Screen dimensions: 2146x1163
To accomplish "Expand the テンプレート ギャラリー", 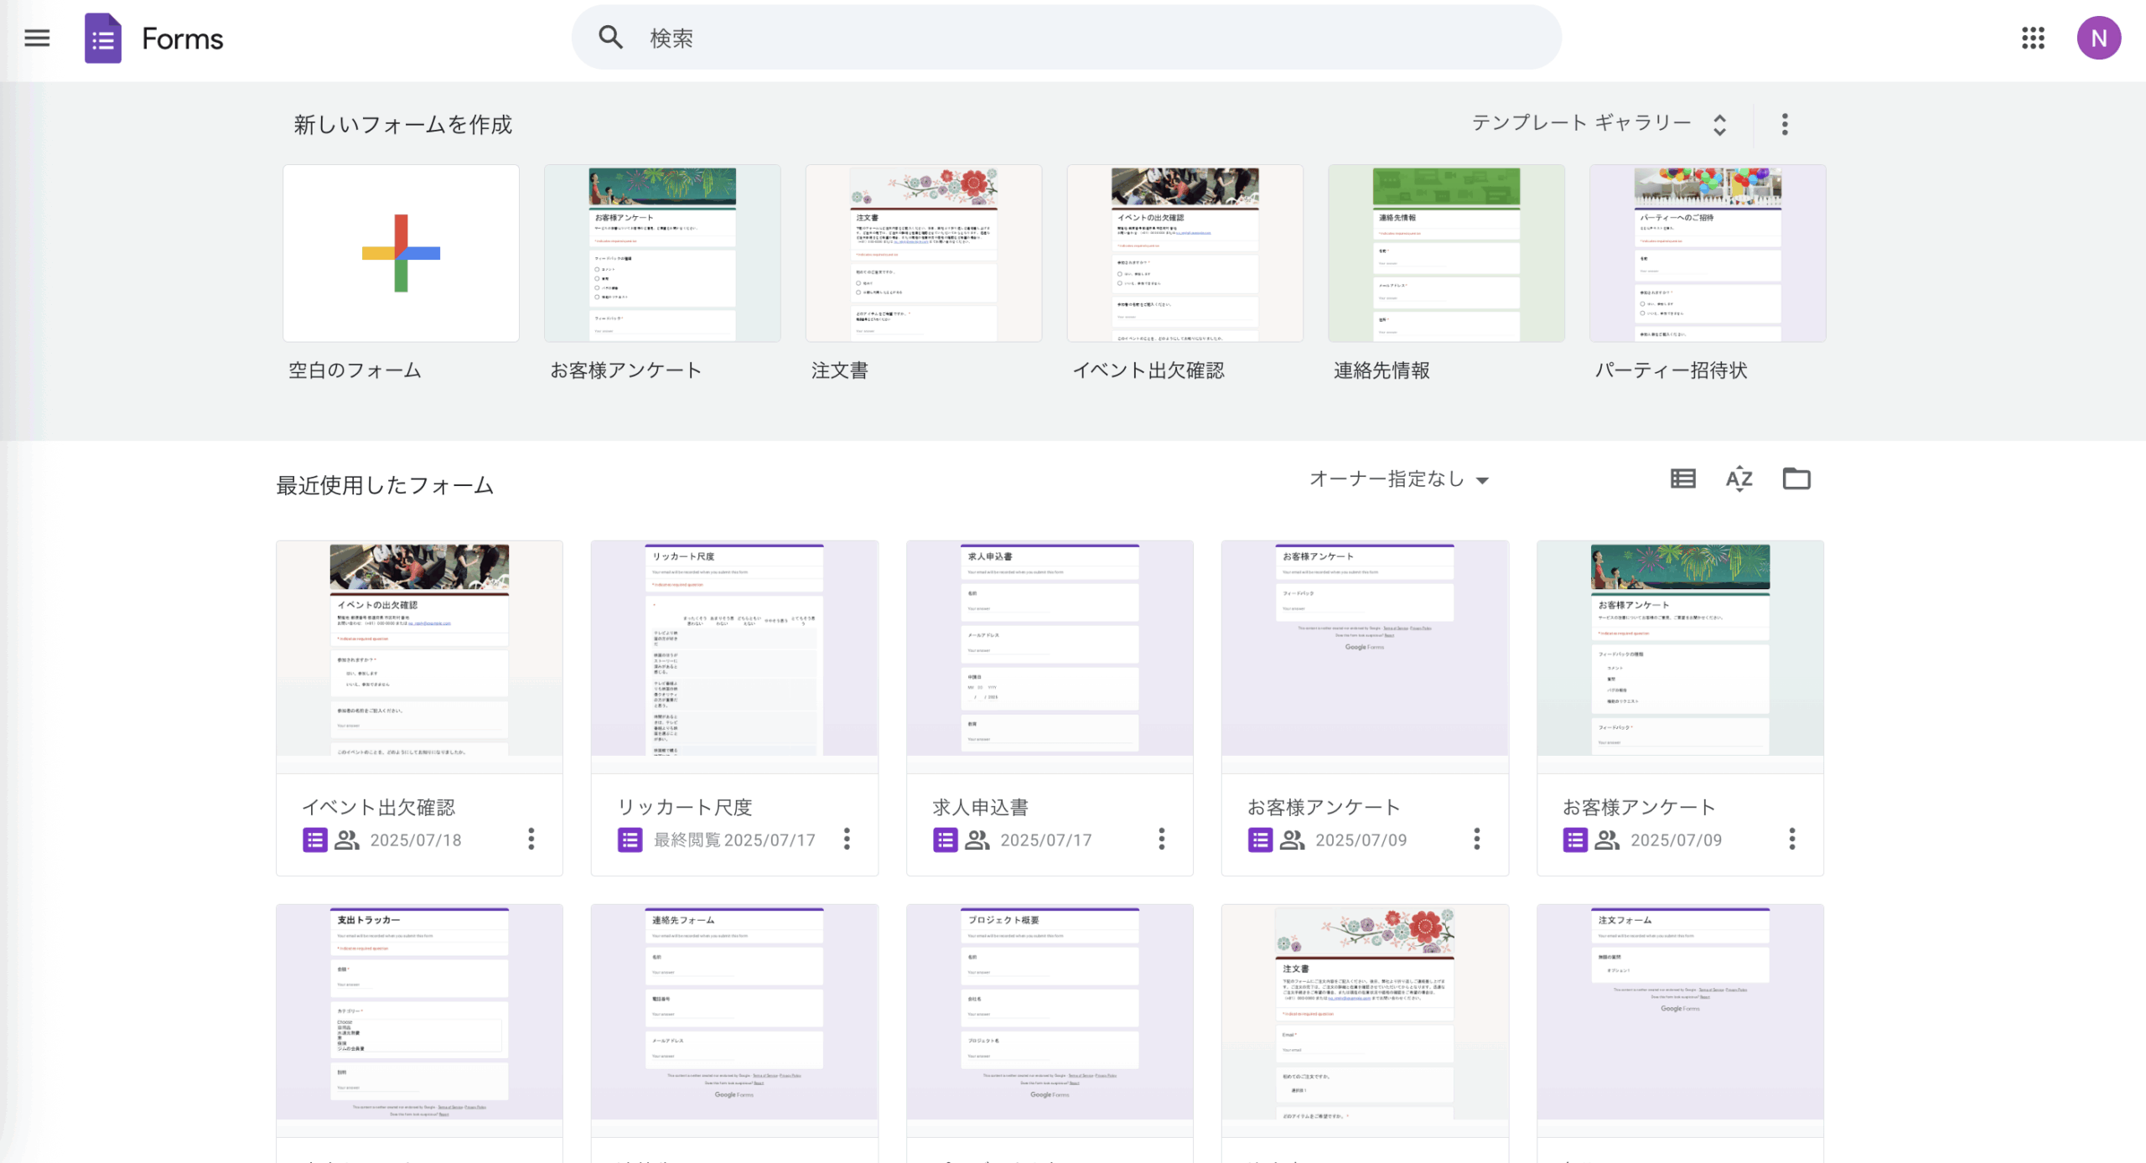I will [1719, 124].
